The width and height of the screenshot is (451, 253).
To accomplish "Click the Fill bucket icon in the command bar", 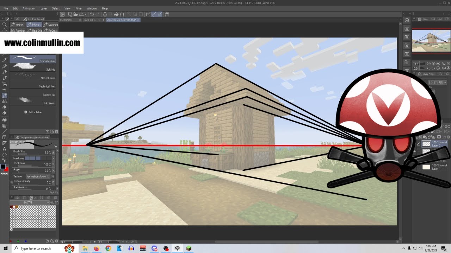I will [116, 14].
